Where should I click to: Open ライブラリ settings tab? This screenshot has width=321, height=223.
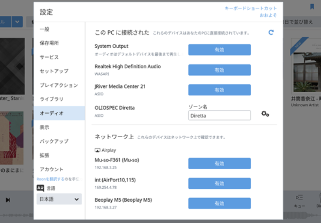point(59,99)
